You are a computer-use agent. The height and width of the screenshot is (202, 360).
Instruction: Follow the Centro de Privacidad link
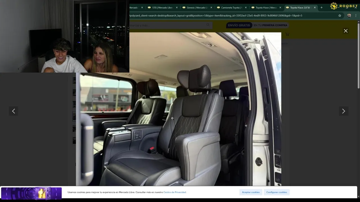click(175, 192)
